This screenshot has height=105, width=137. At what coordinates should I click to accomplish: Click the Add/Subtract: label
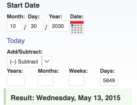tap(25, 52)
